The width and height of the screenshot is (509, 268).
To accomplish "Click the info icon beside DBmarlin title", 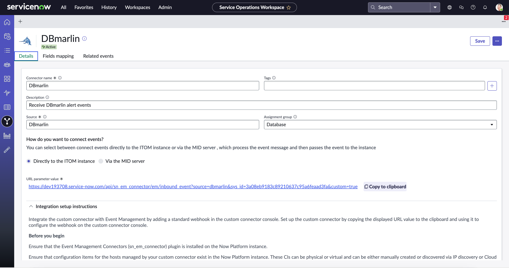I will pos(85,38).
